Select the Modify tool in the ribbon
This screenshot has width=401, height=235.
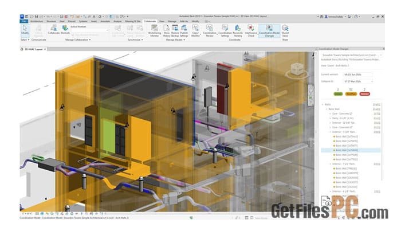(x=25, y=30)
